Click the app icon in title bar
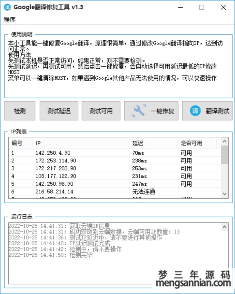The image size is (235, 294). point(7,7)
